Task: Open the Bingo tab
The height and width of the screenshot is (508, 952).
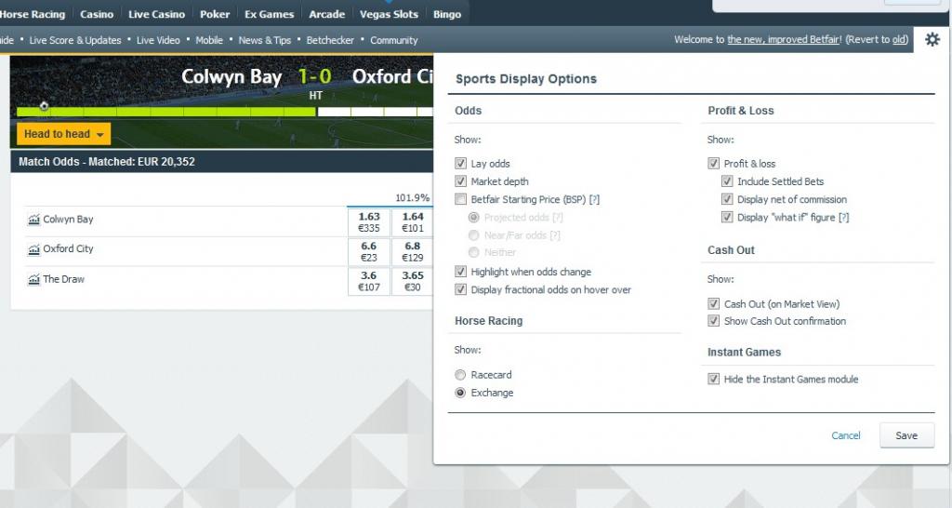Action: [x=447, y=14]
